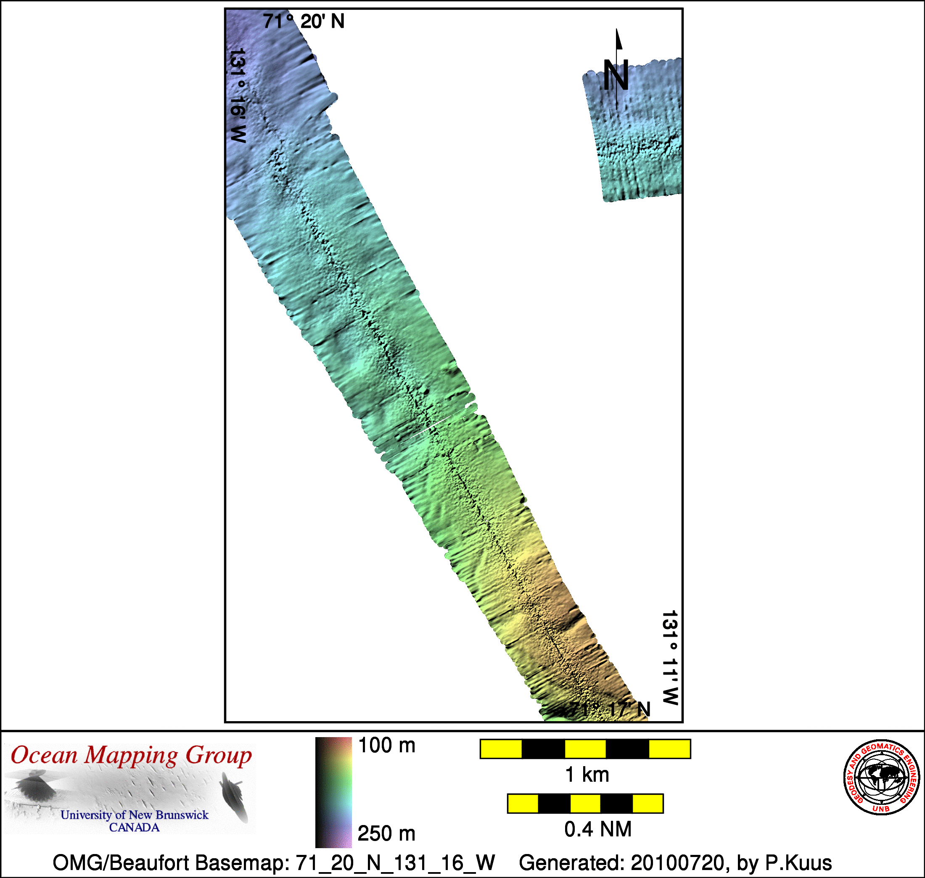925x878 pixels.
Task: Click the depth color scale bar
Action: coord(333,792)
